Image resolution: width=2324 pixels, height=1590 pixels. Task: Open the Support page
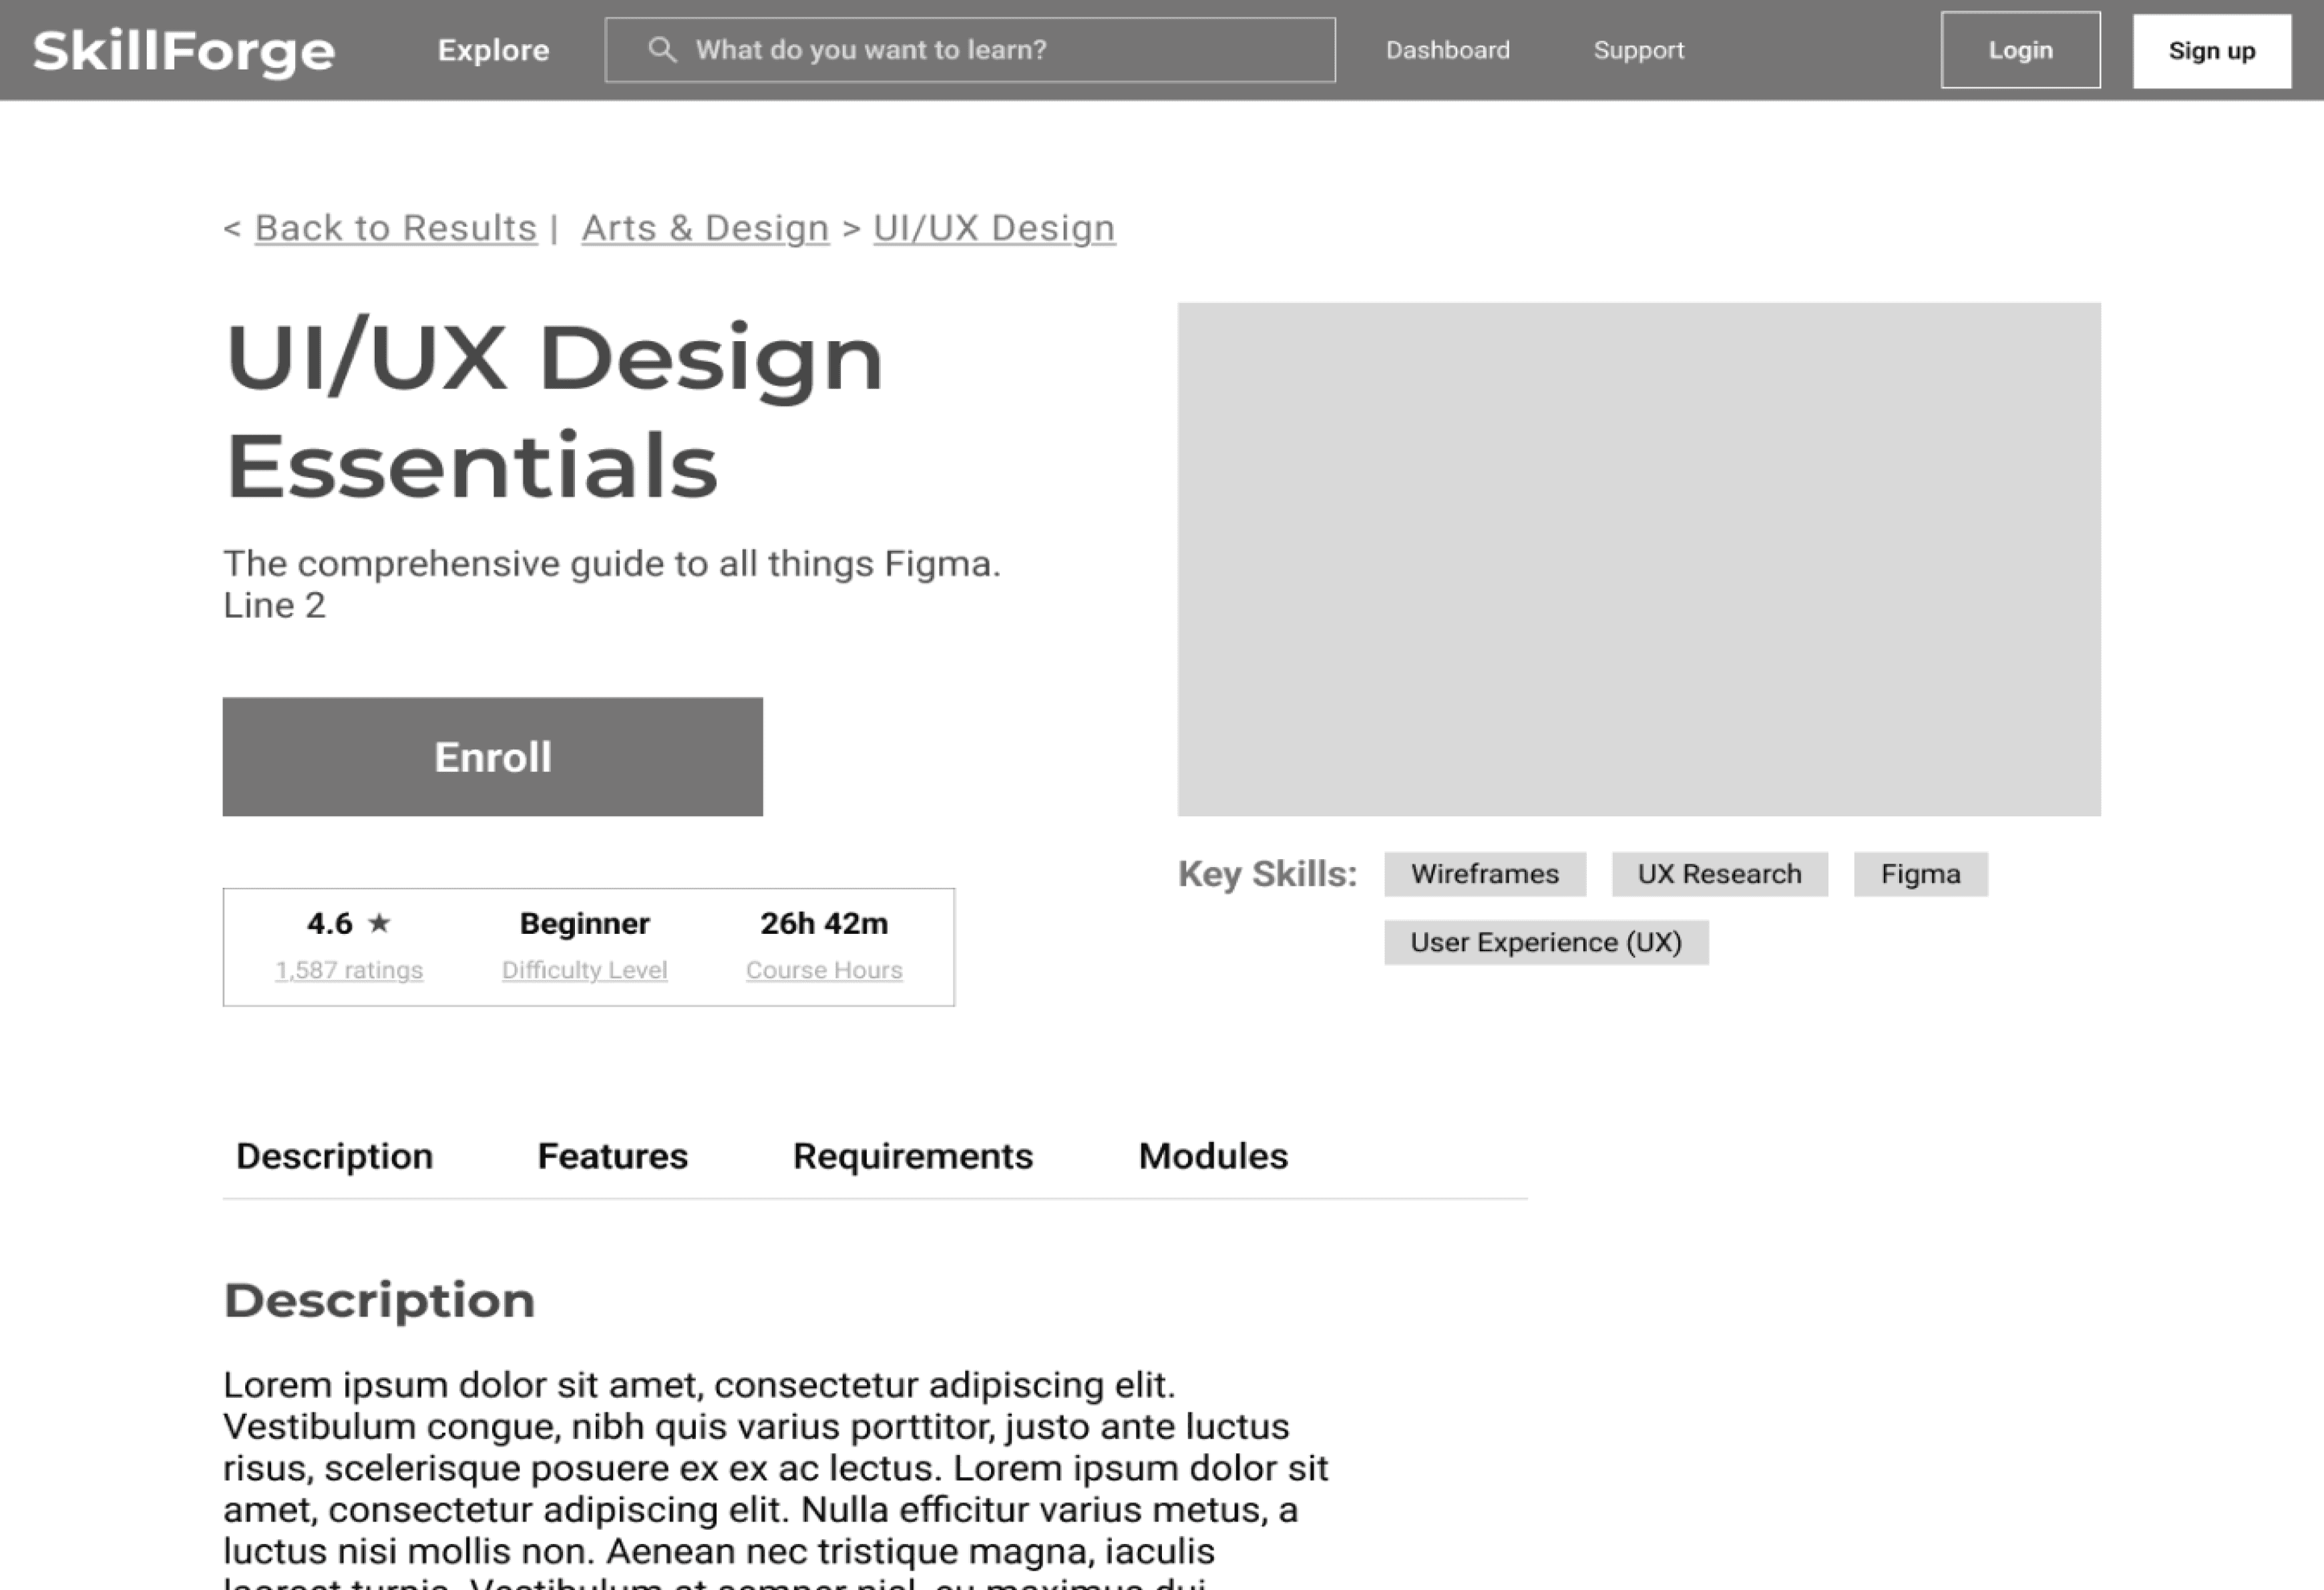pos(1638,50)
